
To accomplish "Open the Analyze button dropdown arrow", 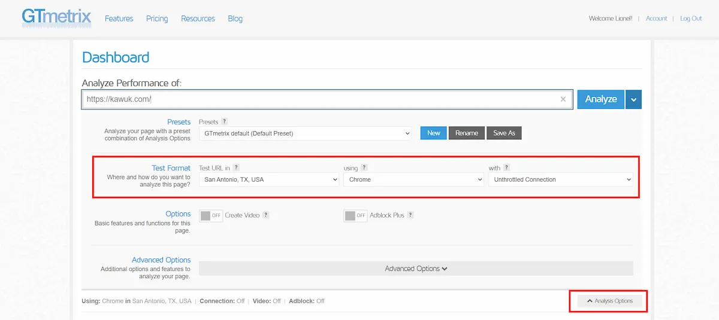I will point(633,99).
